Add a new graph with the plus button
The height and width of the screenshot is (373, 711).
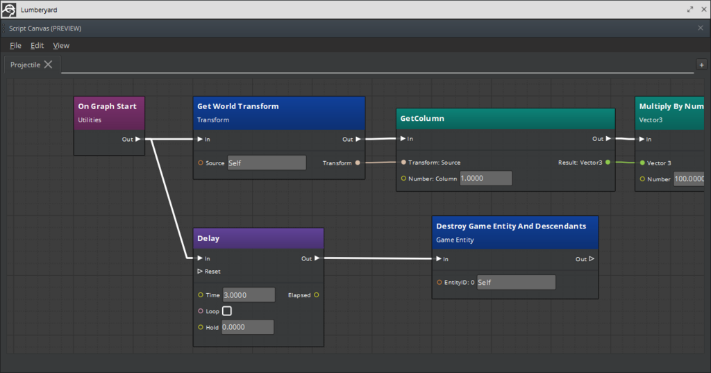coord(701,65)
